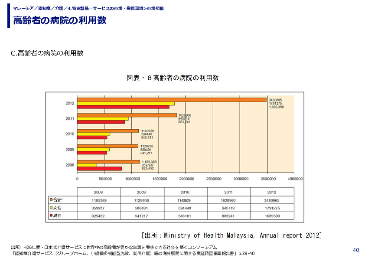This screenshot has height=258, width=365.
Task: Click the orange total bar for 2008
Action: 109,162
